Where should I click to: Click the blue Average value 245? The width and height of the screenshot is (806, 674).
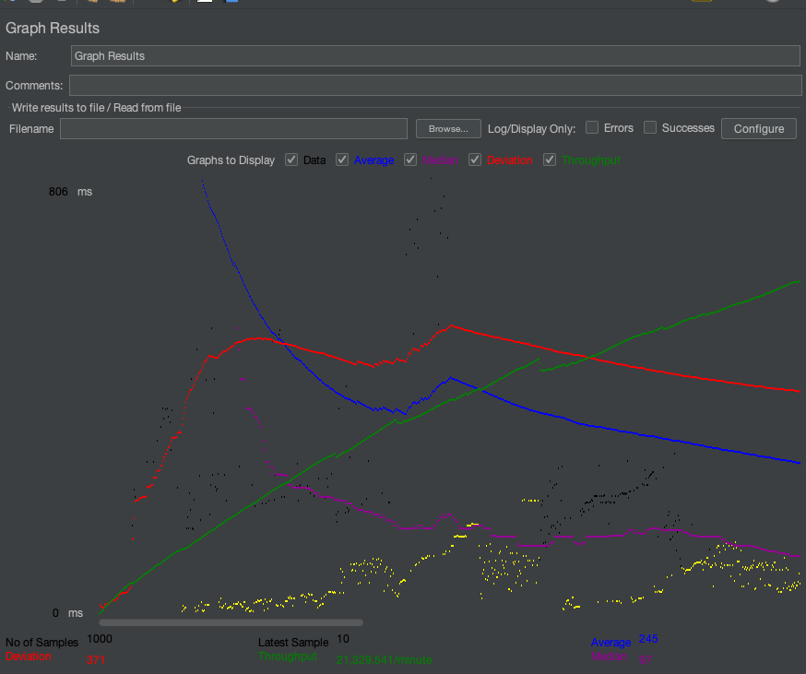pos(647,639)
